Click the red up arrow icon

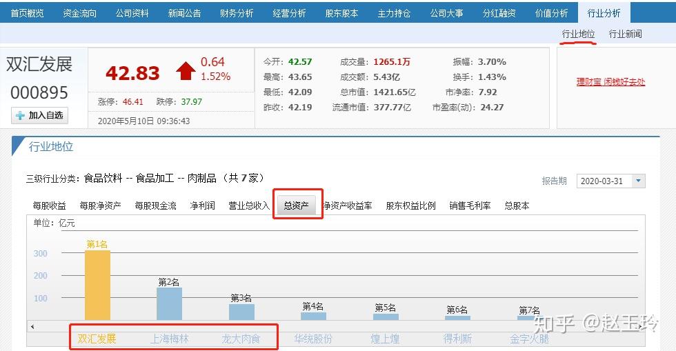pos(186,71)
